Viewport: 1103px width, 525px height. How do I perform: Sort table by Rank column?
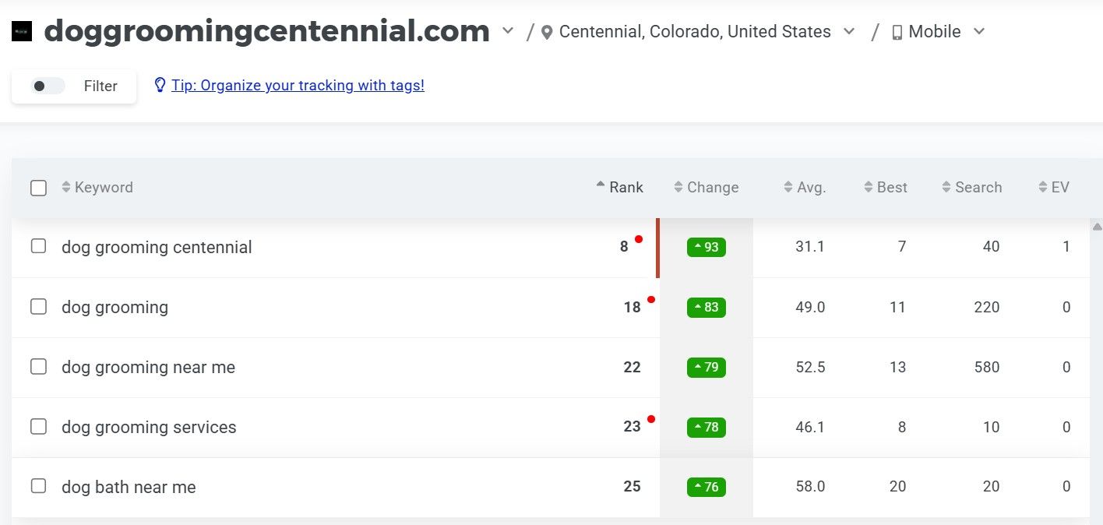[x=619, y=187]
